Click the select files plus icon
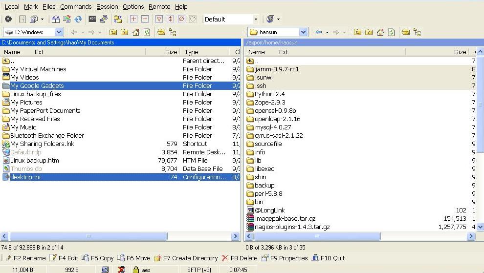This screenshot has width=484, height=273. coord(133,19)
